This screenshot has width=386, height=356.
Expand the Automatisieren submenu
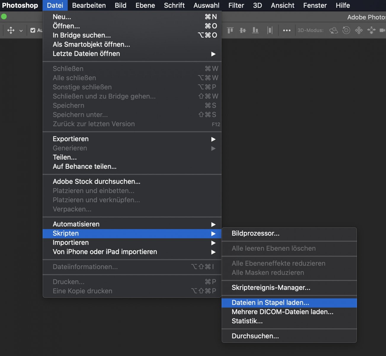coord(132,224)
